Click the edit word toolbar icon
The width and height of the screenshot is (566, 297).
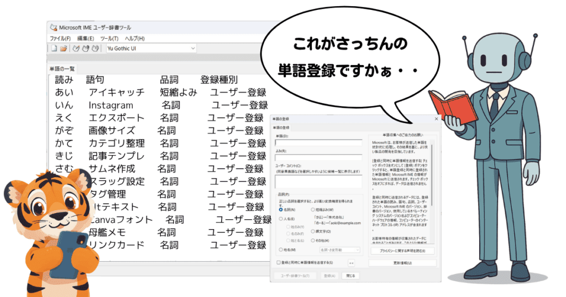tap(86, 48)
